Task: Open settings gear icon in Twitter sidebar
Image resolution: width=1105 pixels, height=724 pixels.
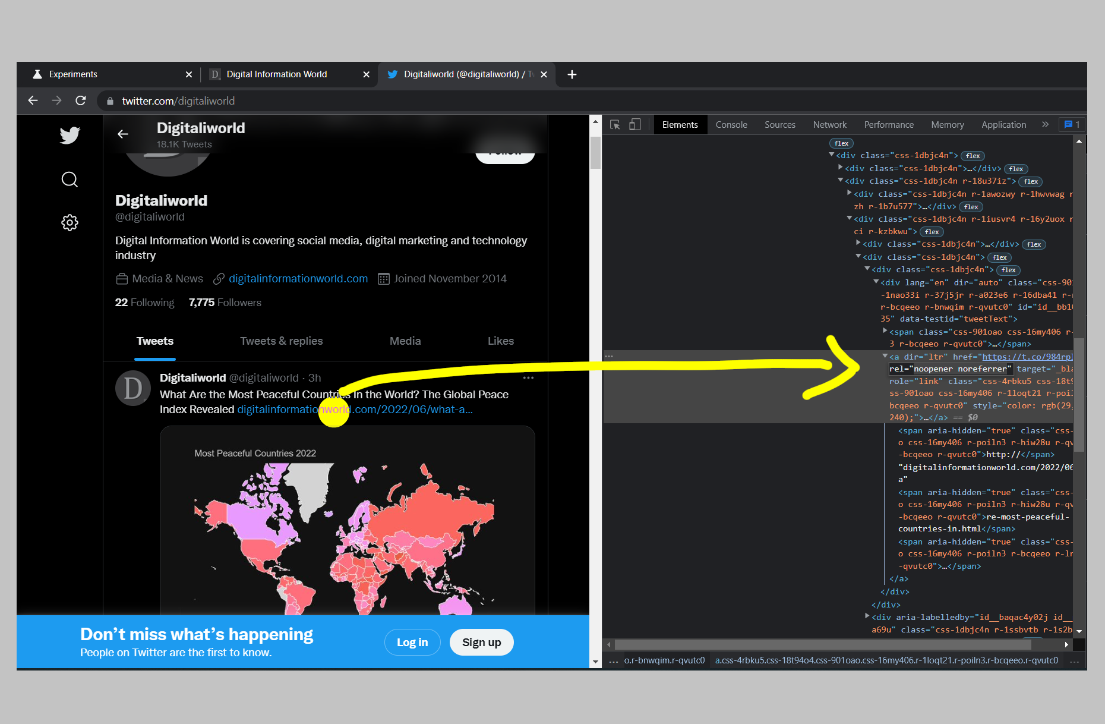Action: 70,222
